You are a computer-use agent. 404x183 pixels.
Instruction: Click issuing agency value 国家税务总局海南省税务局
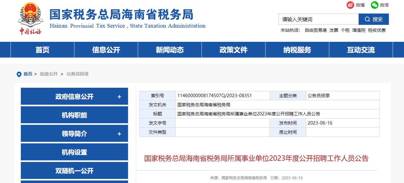click(x=204, y=105)
